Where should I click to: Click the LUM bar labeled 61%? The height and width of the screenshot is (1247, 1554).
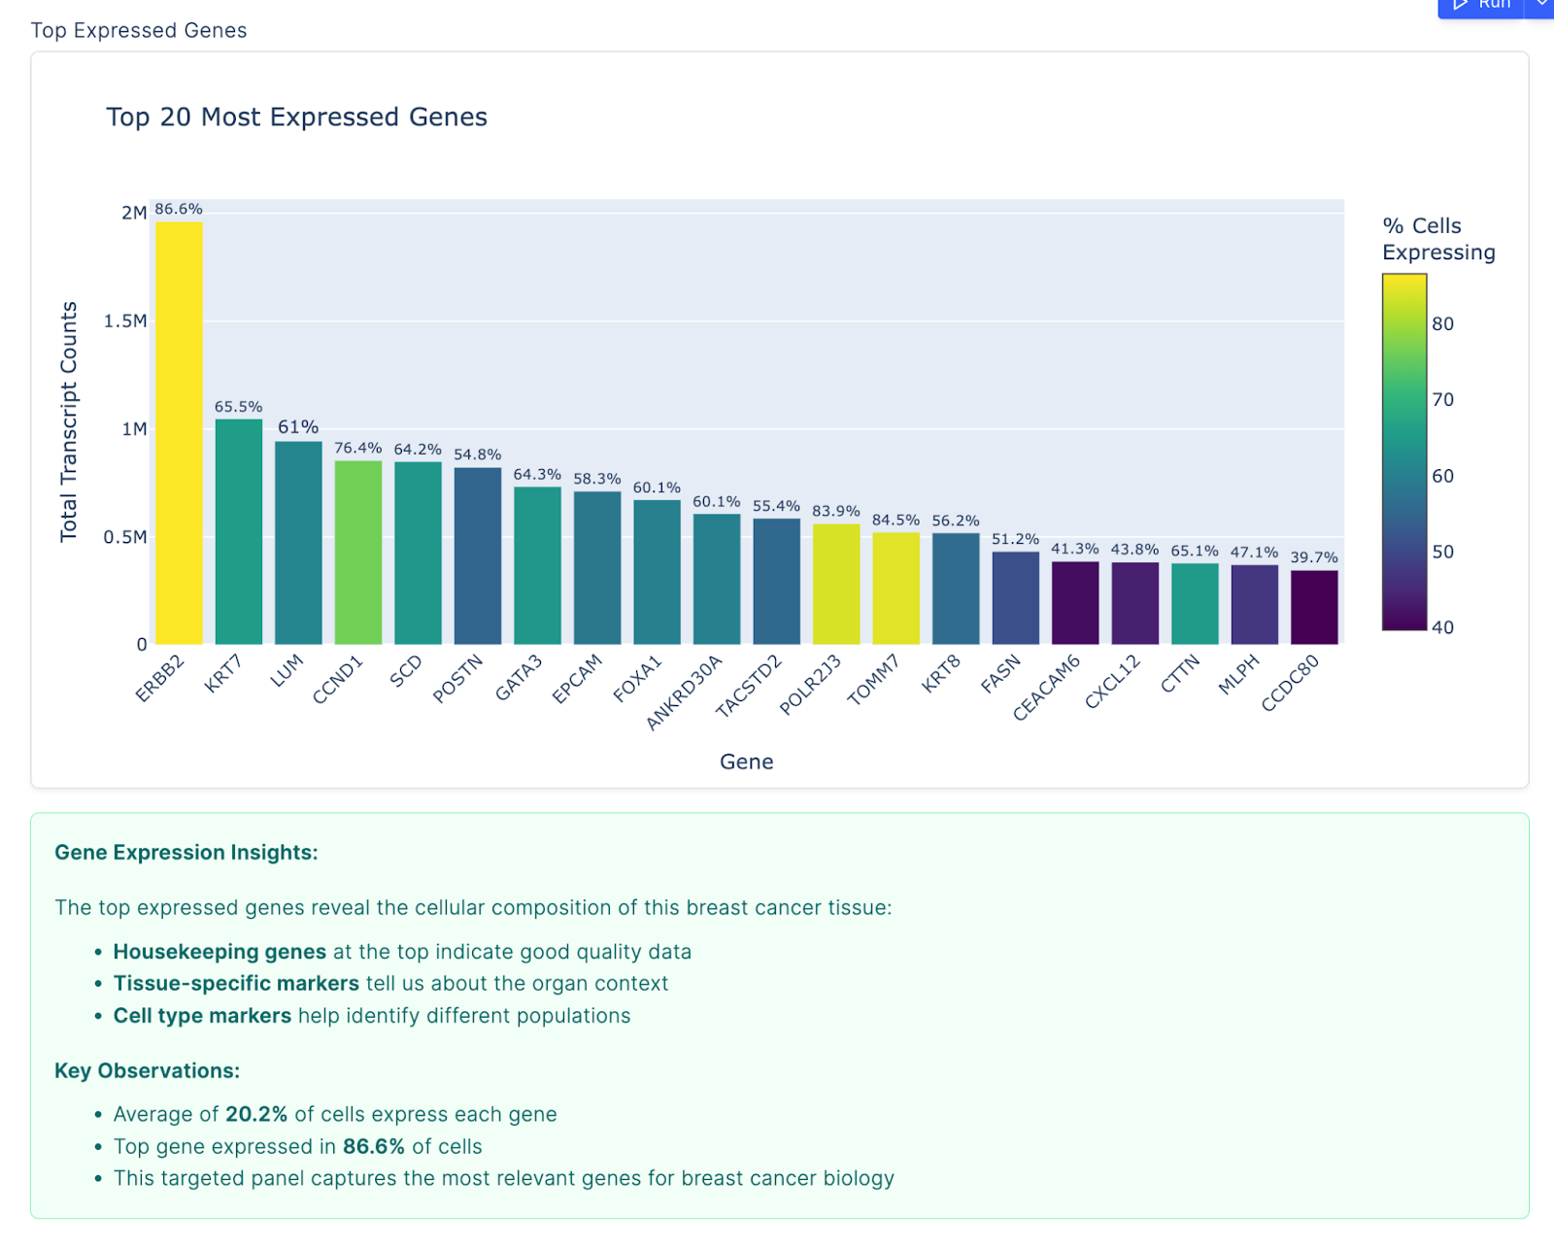click(x=298, y=543)
